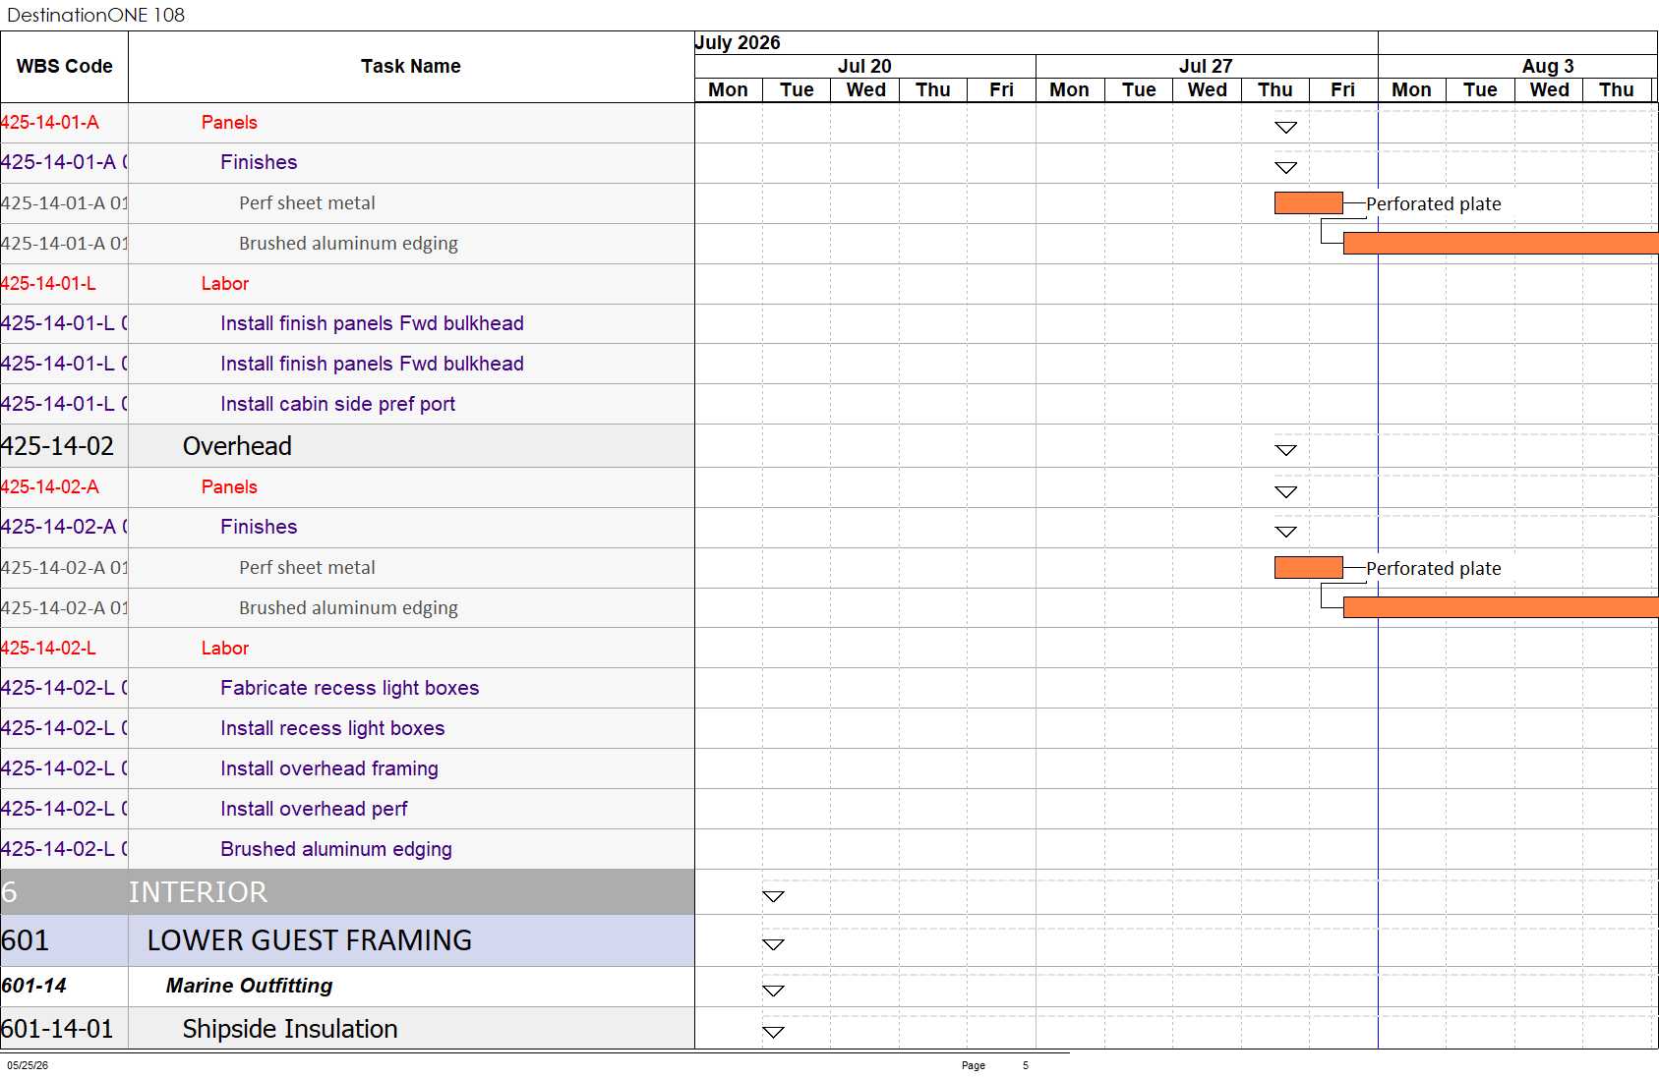Screen dimensions: 1659x1078
Task: Select the INTERIOR summary row
Action: click(347, 892)
